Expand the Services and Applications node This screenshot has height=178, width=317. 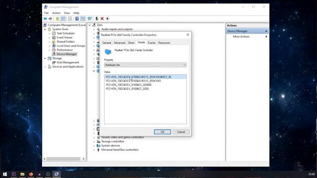tap(45, 67)
